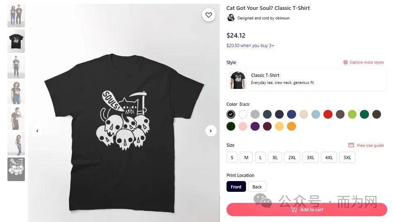Click the cart icon in Add to cart
This screenshot has height=222, width=393.
coord(294,210)
